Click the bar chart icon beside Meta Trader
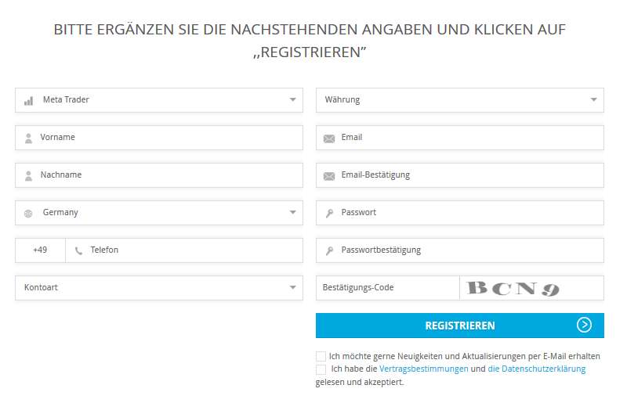This screenshot has width=627, height=403. point(28,101)
